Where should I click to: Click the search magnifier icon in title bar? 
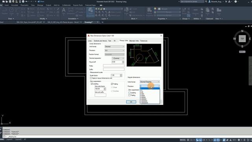[x=206, y=2]
